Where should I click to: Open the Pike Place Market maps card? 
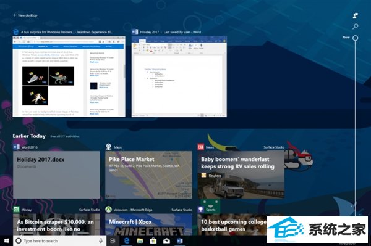(148, 174)
